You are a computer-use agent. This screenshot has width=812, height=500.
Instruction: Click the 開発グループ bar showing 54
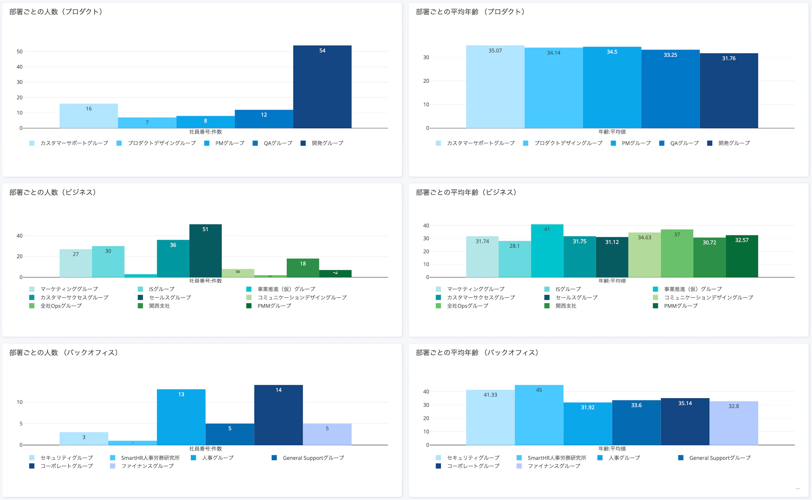322,87
